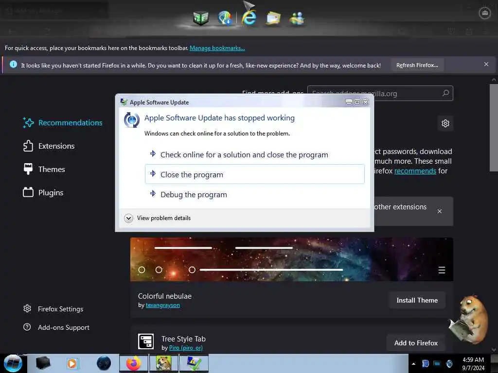Select Recommendations in add-ons sidebar
498x373 pixels.
pyautogui.click(x=63, y=123)
